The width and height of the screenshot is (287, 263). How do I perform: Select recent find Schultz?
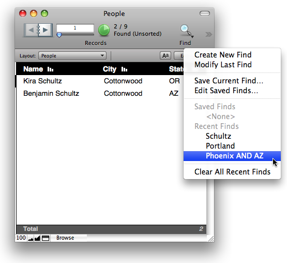pos(218,136)
